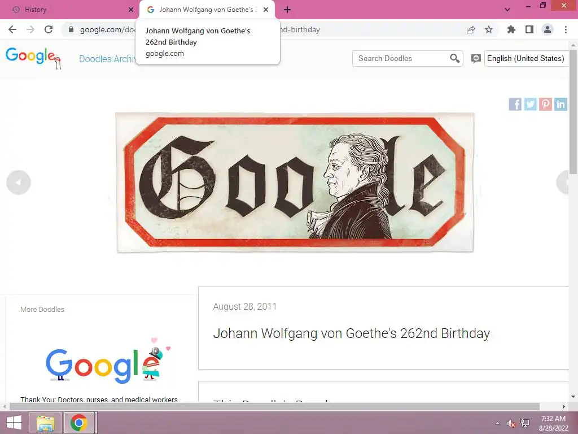Open the tab search chevron in the title bar
The image size is (578, 434).
pyautogui.click(x=507, y=10)
